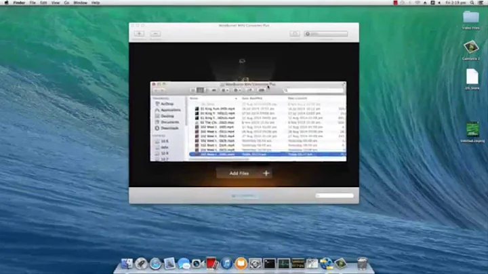
Task: Open Launchpad from the Dock
Action: click(x=141, y=264)
